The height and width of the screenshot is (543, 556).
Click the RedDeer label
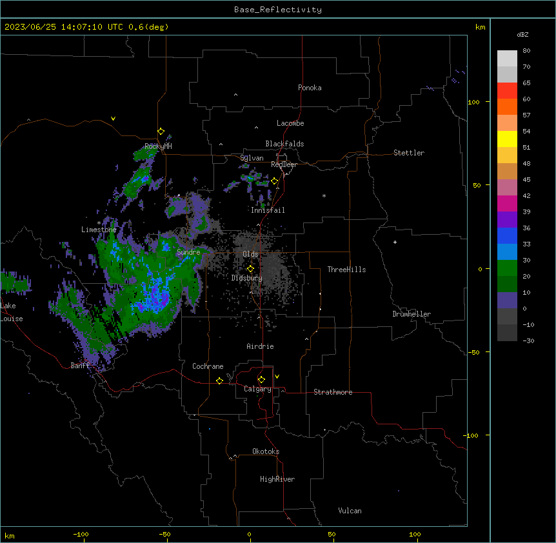[x=284, y=164]
